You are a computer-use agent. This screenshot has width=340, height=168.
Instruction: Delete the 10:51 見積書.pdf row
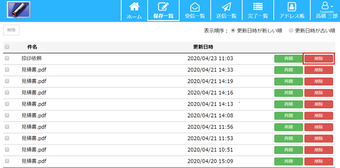(x=318, y=150)
